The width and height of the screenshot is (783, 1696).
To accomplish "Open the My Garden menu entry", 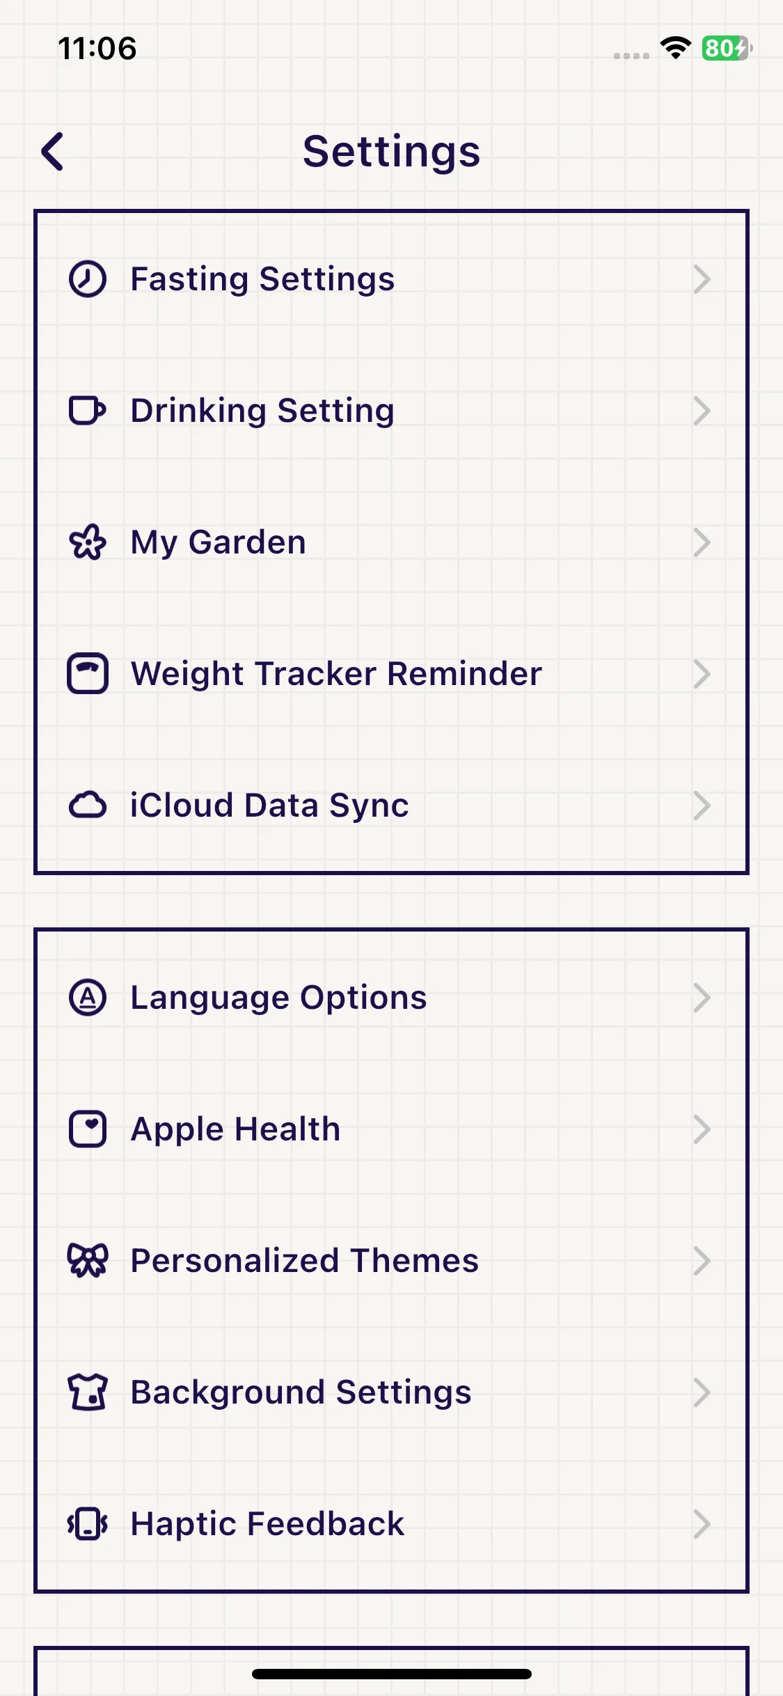I will point(391,542).
